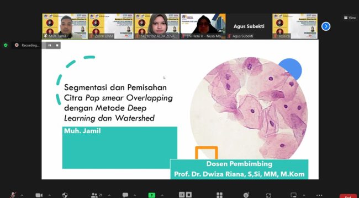Stop recording next to Recording label
Image resolution: width=359 pixels, height=198 pixels.
(x=57, y=46)
